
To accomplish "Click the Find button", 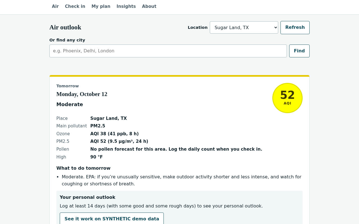I will click(x=299, y=51).
